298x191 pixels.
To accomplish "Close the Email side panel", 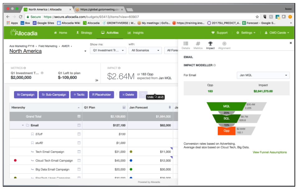I will pos(291,43).
